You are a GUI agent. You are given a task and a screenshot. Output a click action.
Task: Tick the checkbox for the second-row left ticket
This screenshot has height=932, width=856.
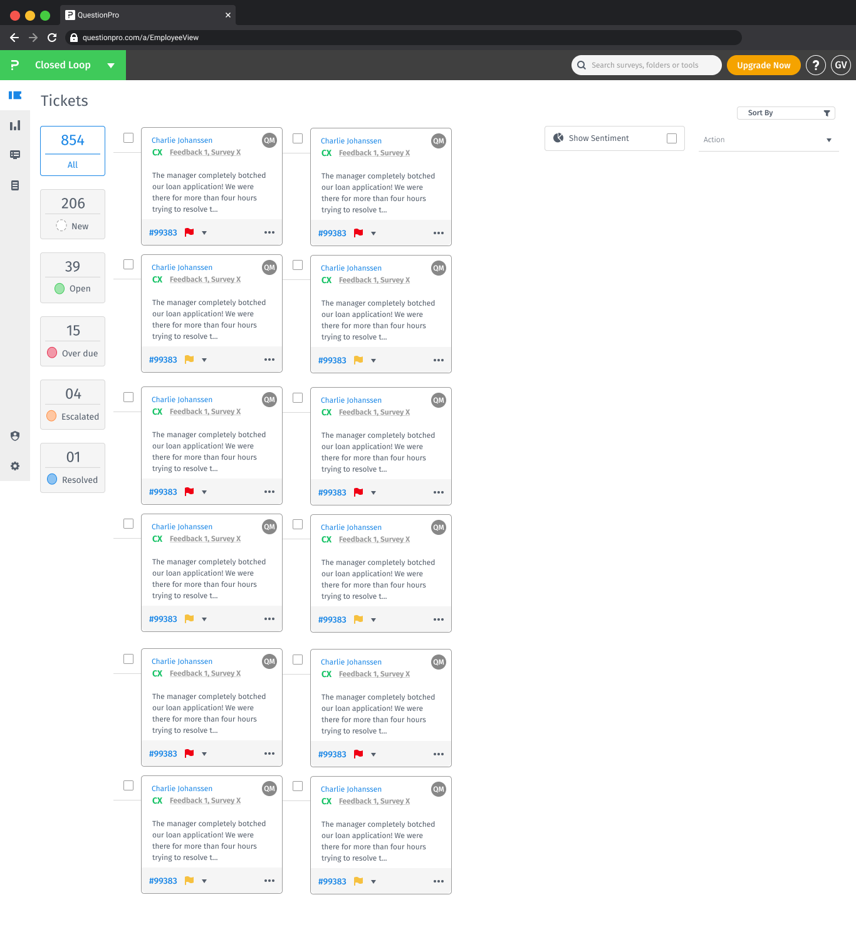point(128,264)
